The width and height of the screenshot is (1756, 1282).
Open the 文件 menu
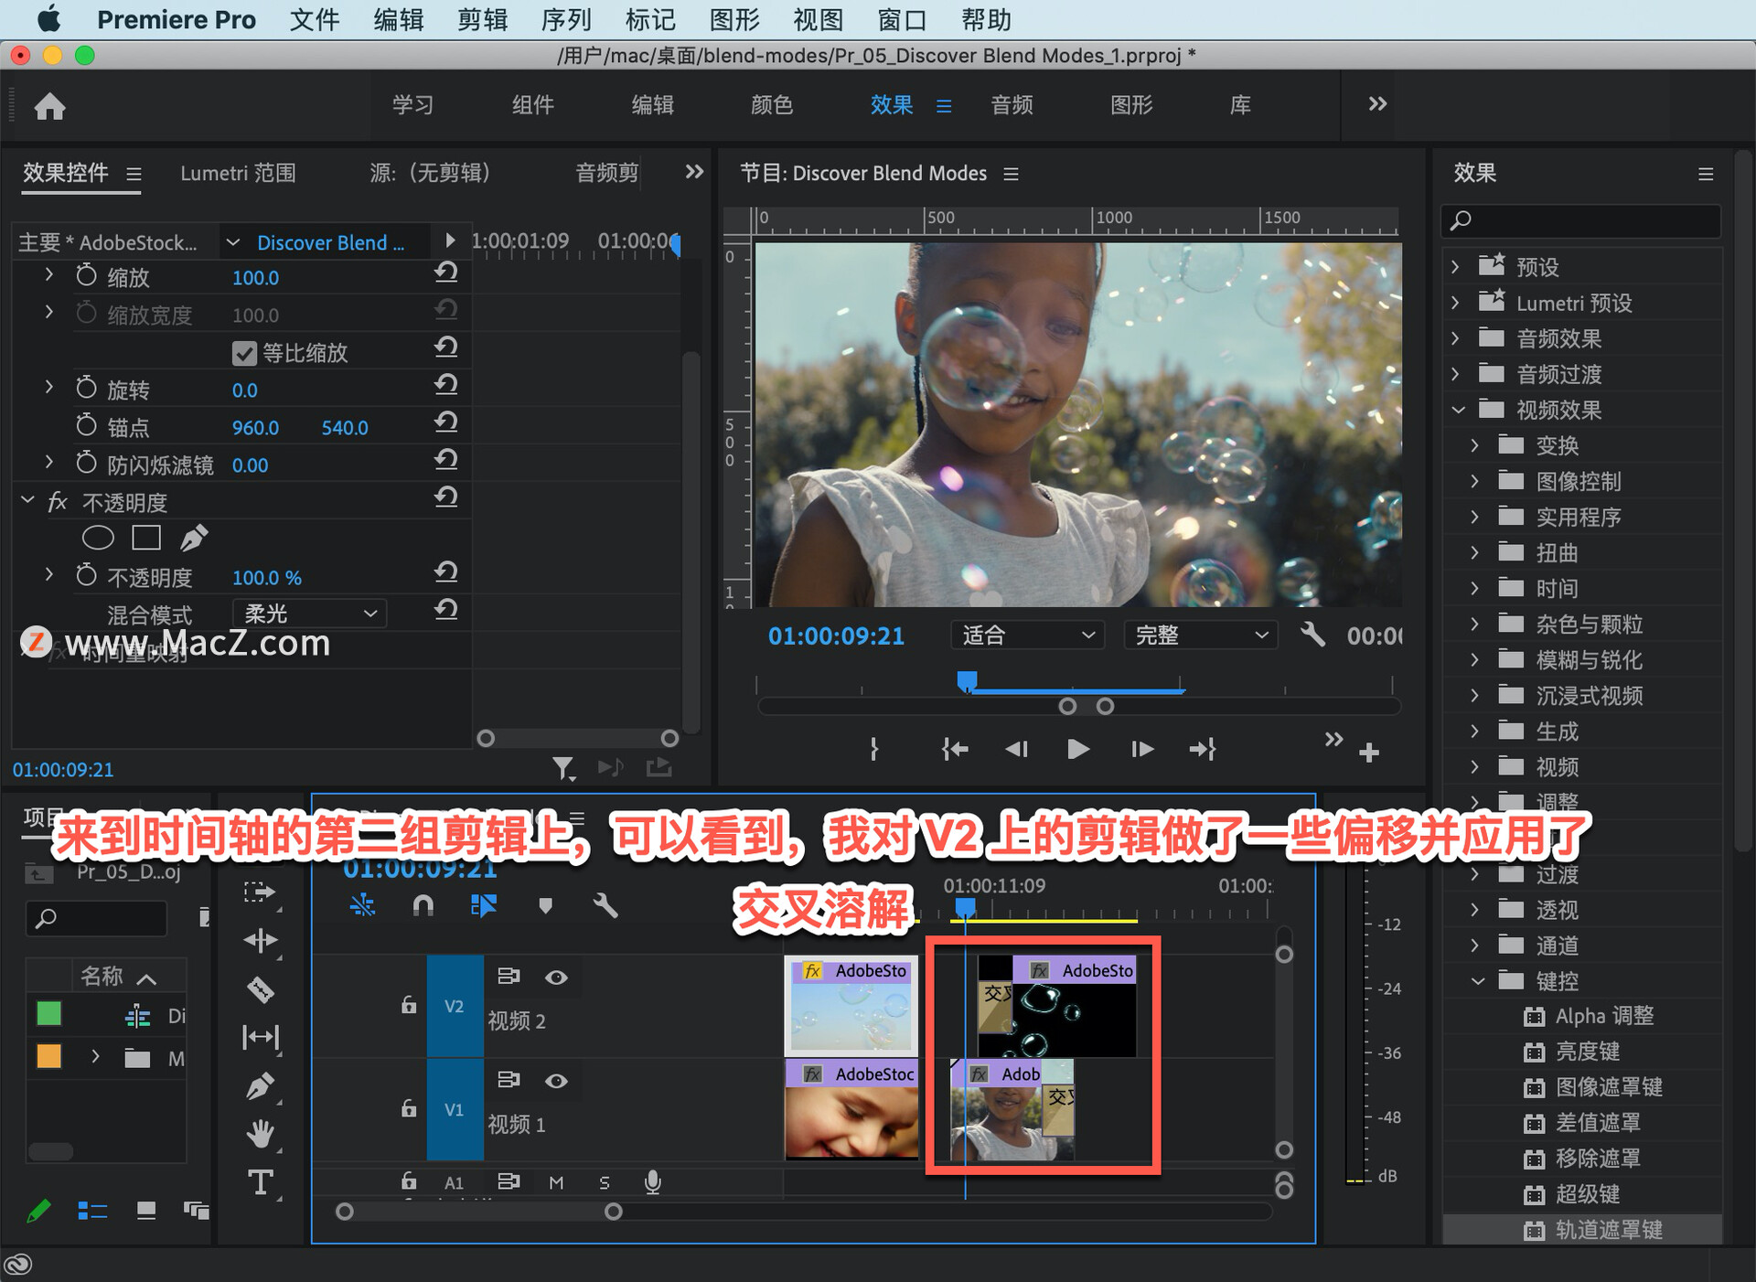click(x=315, y=19)
